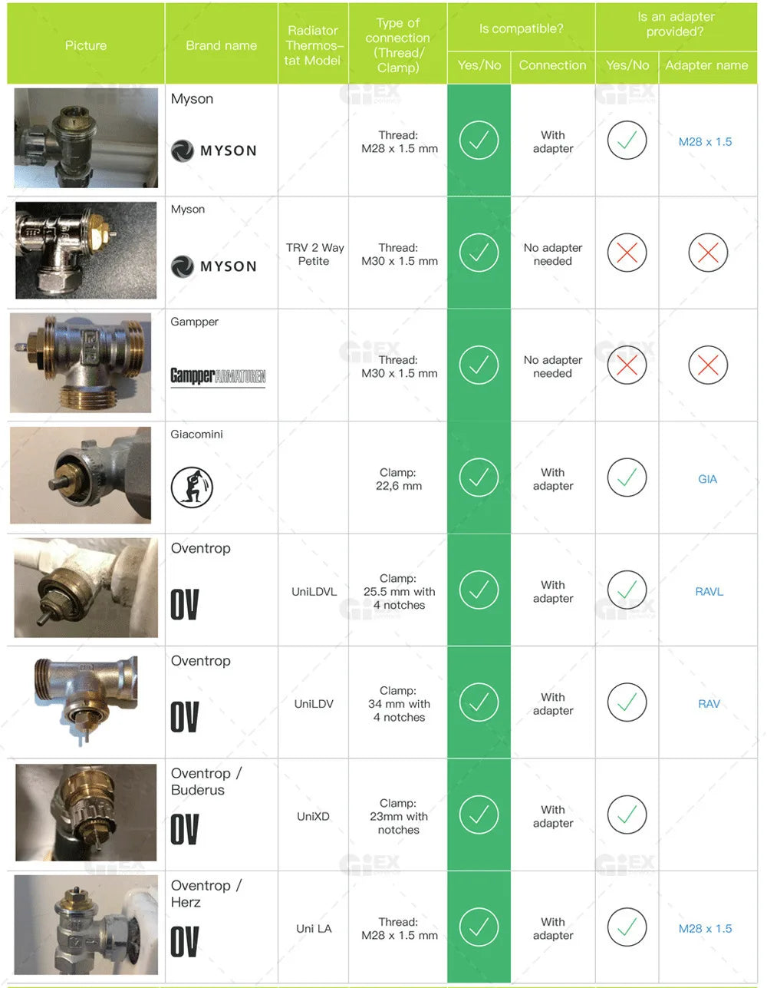Click the Giacomini brand logo icon
This screenshot has width=767, height=988.
pyautogui.click(x=192, y=487)
